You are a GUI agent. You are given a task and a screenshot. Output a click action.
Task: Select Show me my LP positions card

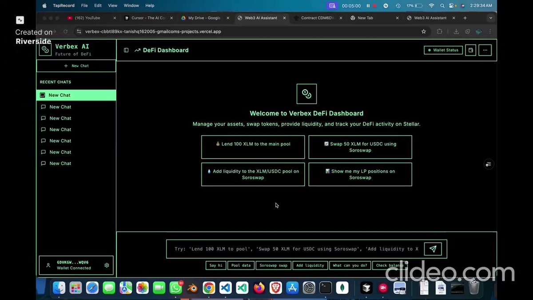(x=360, y=174)
